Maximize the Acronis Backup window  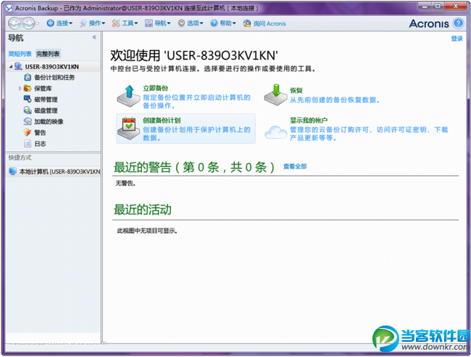[438, 6]
